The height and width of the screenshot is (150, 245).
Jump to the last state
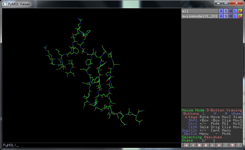pyautogui.click(x=220, y=145)
